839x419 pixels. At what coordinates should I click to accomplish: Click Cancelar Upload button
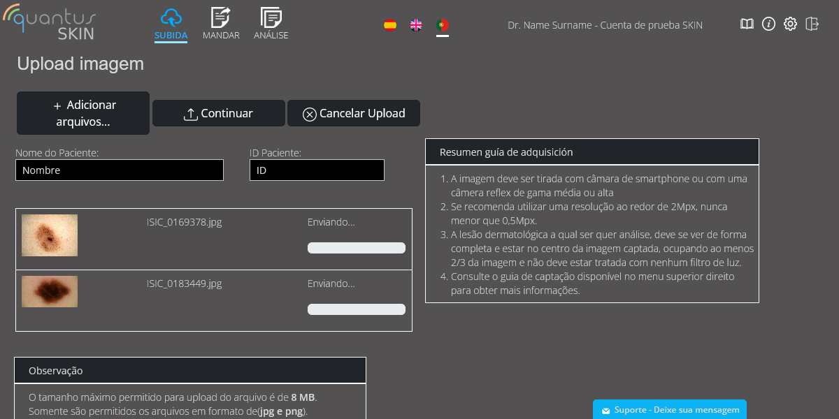(354, 113)
